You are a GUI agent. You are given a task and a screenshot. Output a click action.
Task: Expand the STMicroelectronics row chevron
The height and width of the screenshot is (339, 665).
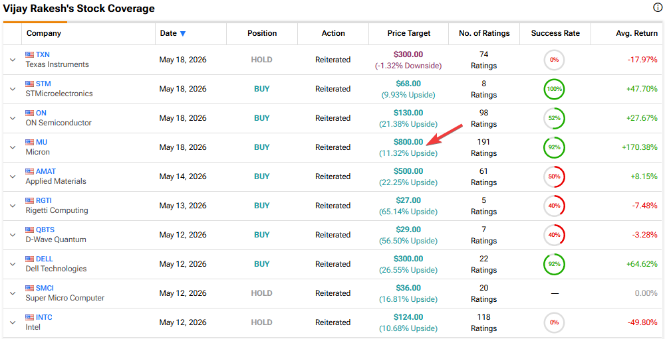(12, 89)
